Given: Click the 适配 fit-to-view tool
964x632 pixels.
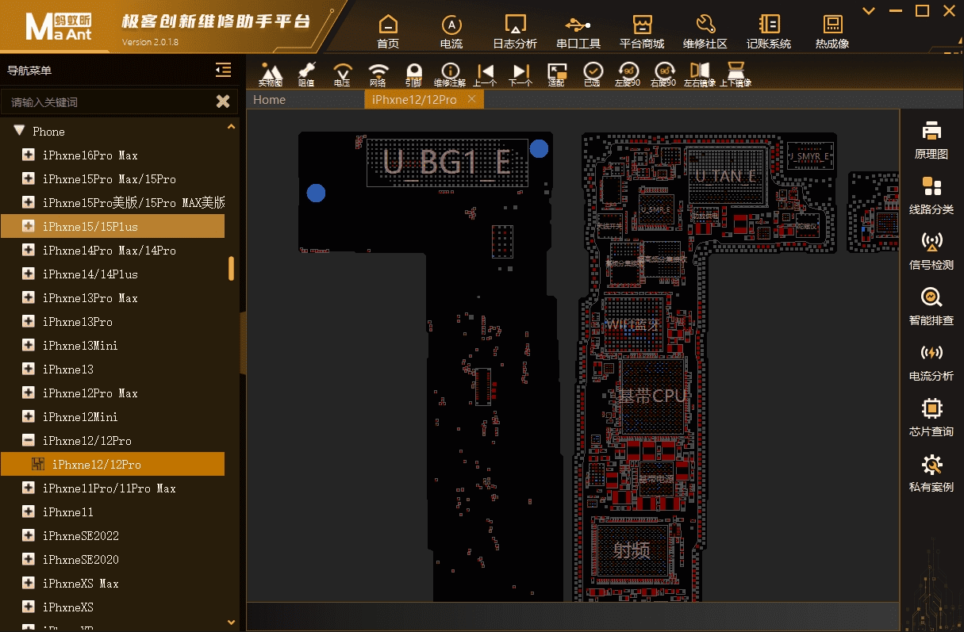Looking at the screenshot, I should [556, 75].
